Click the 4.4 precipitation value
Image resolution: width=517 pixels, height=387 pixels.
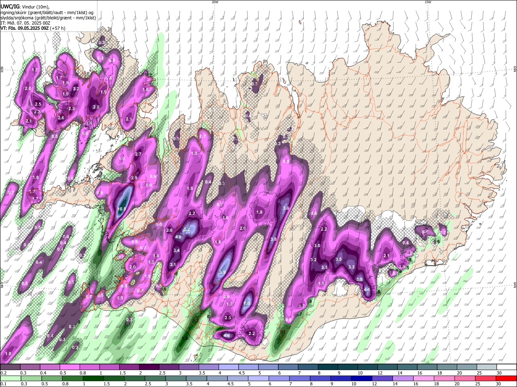coord(367,289)
